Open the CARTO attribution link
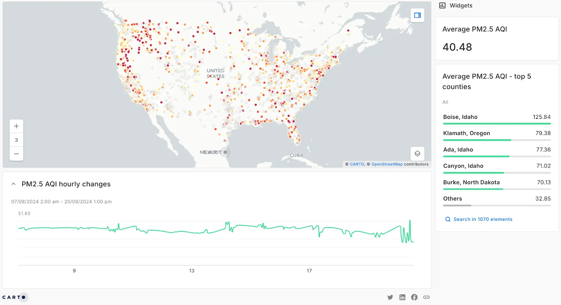The image size is (561, 305). [357, 164]
